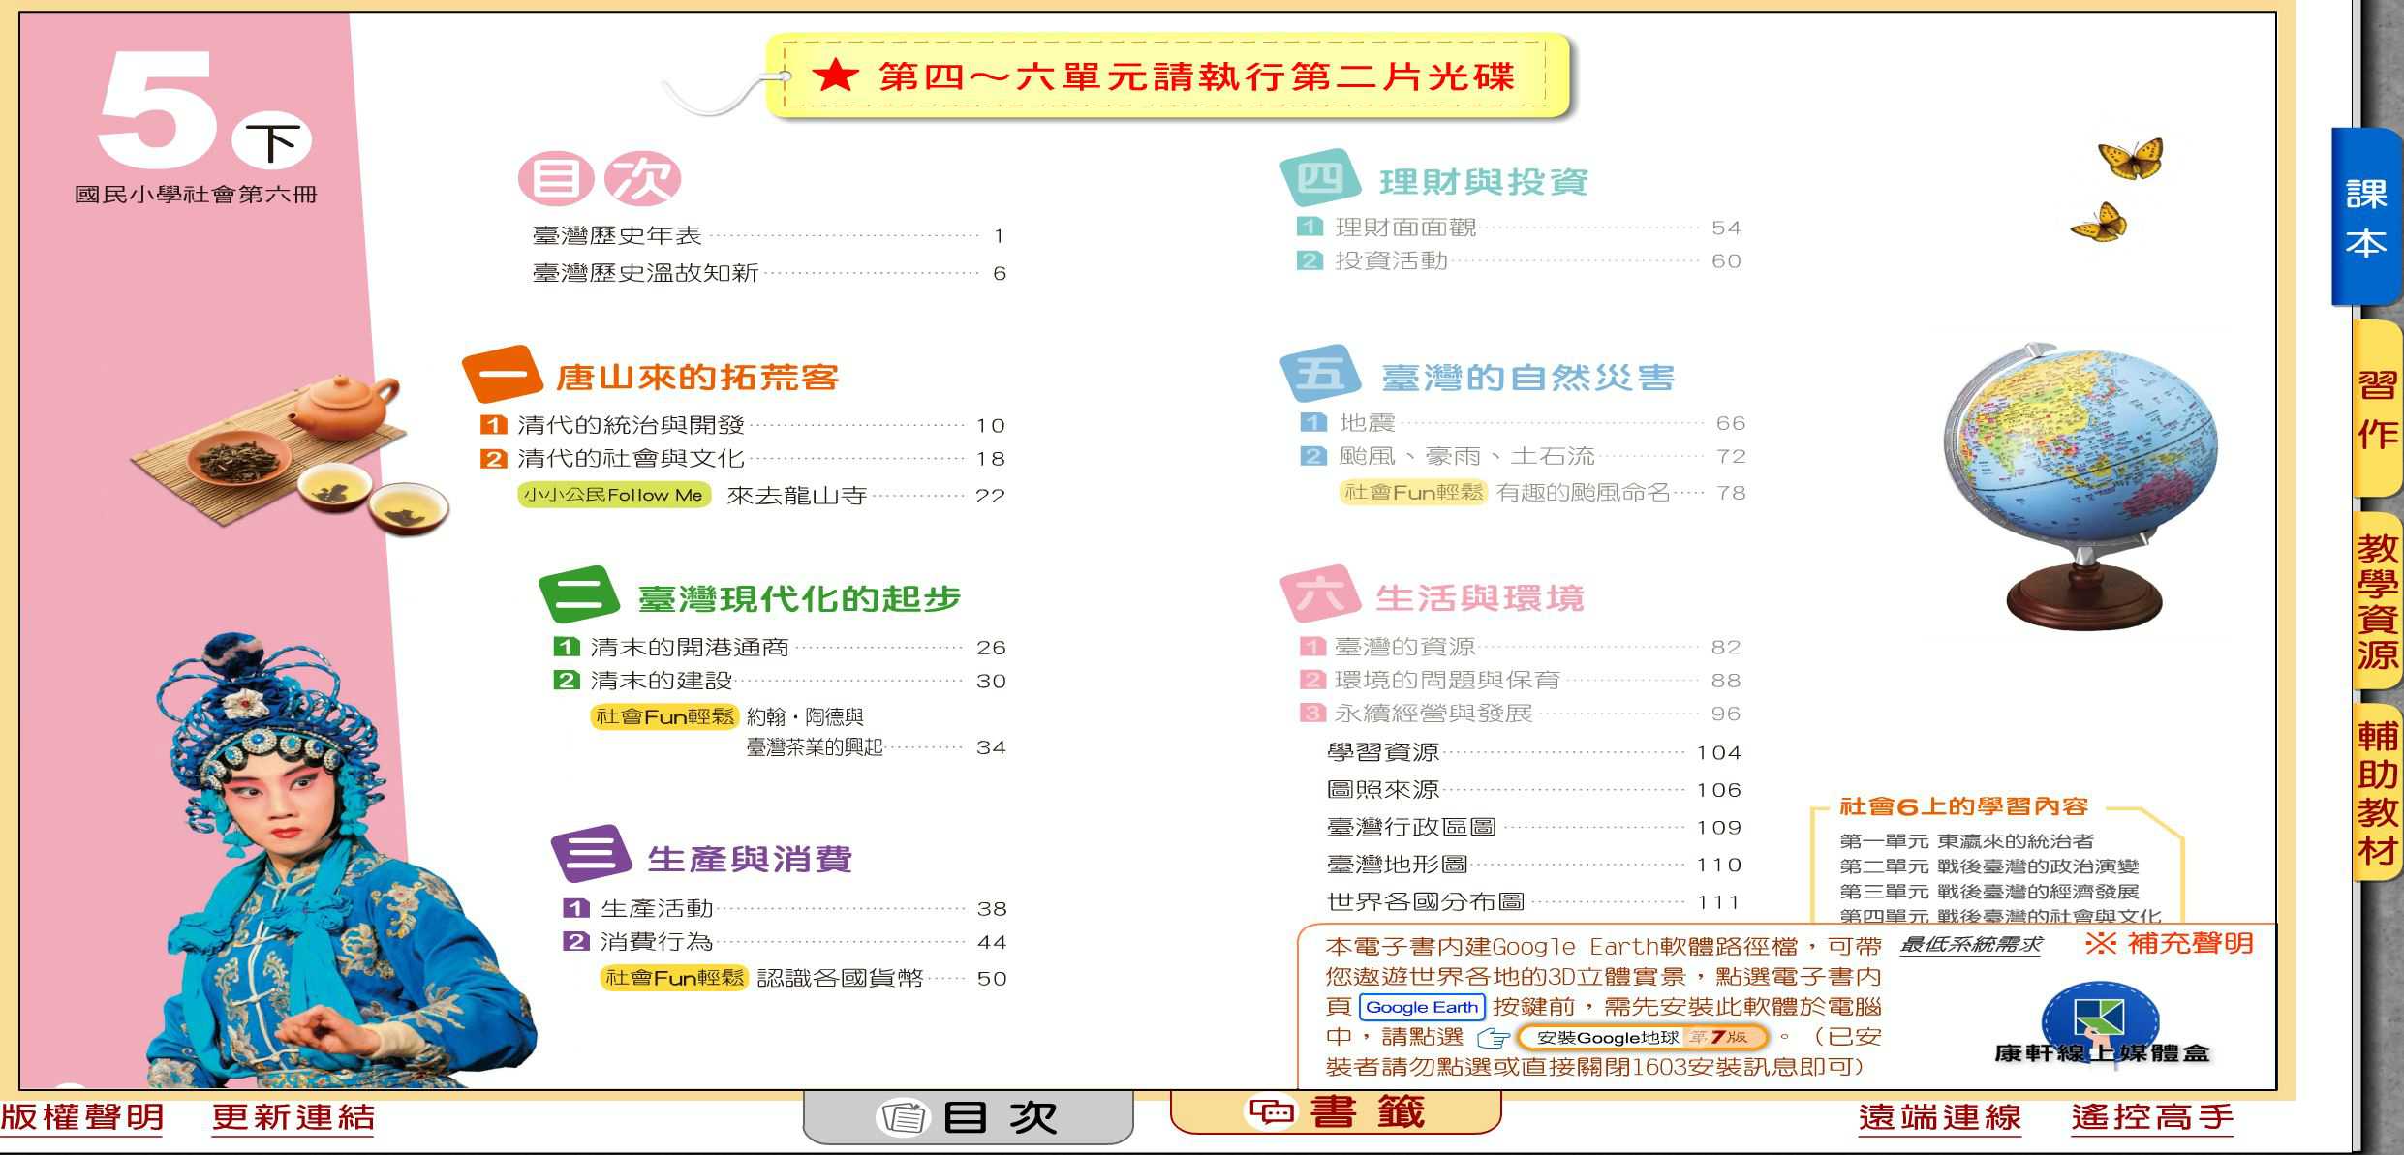2404x1155 pixels.
Task: Select the 輔助教材 side tab
Action: [2377, 793]
